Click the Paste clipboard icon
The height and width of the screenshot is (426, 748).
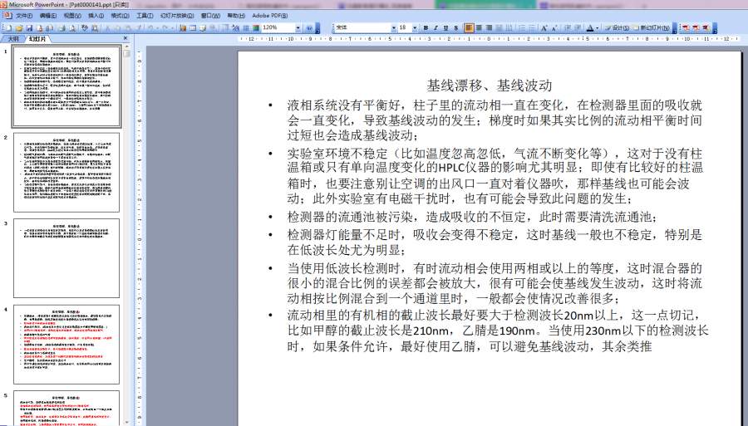point(128,28)
